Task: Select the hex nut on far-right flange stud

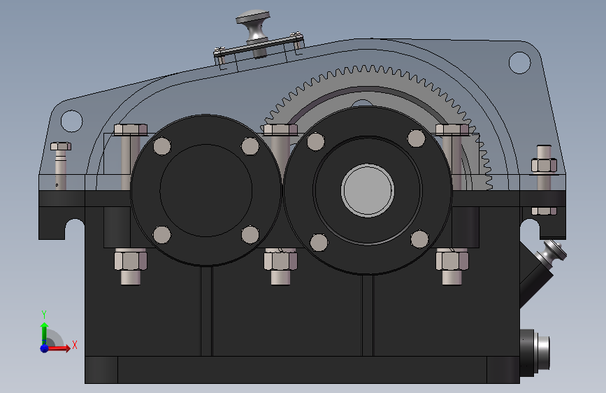Action: click(544, 165)
